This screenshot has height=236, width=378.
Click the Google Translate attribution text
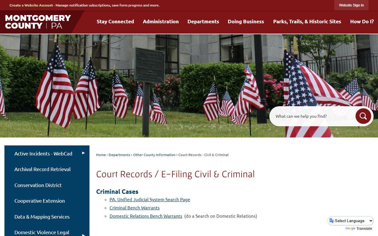point(359,229)
